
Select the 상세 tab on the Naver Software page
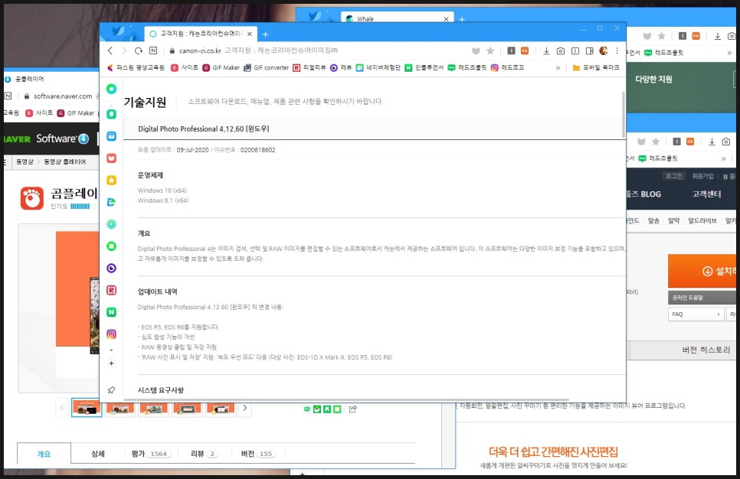click(98, 454)
